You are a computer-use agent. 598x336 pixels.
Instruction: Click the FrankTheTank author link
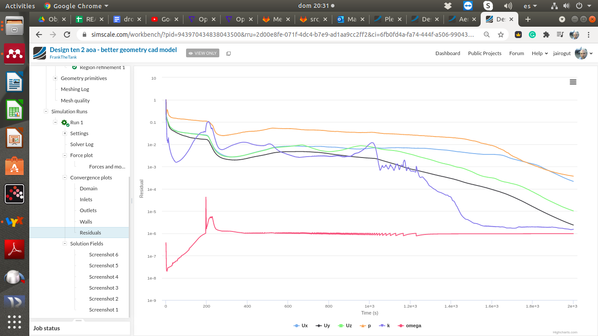tap(63, 57)
